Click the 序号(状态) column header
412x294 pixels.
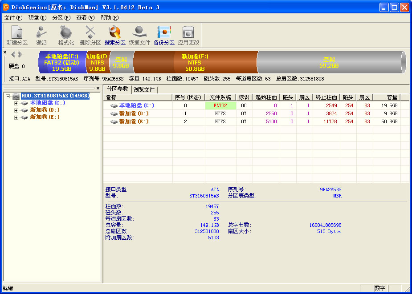pyautogui.click(x=188, y=97)
